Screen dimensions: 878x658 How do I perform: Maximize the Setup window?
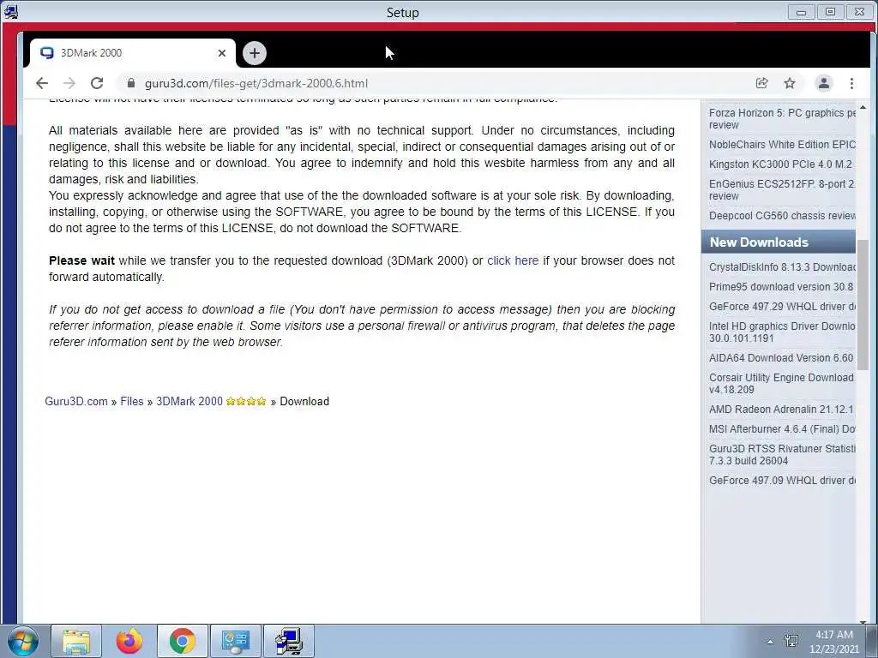click(830, 12)
